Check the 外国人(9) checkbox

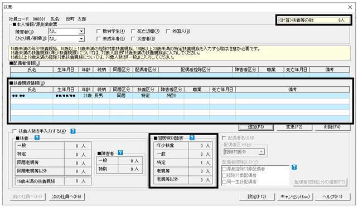[x=168, y=31]
